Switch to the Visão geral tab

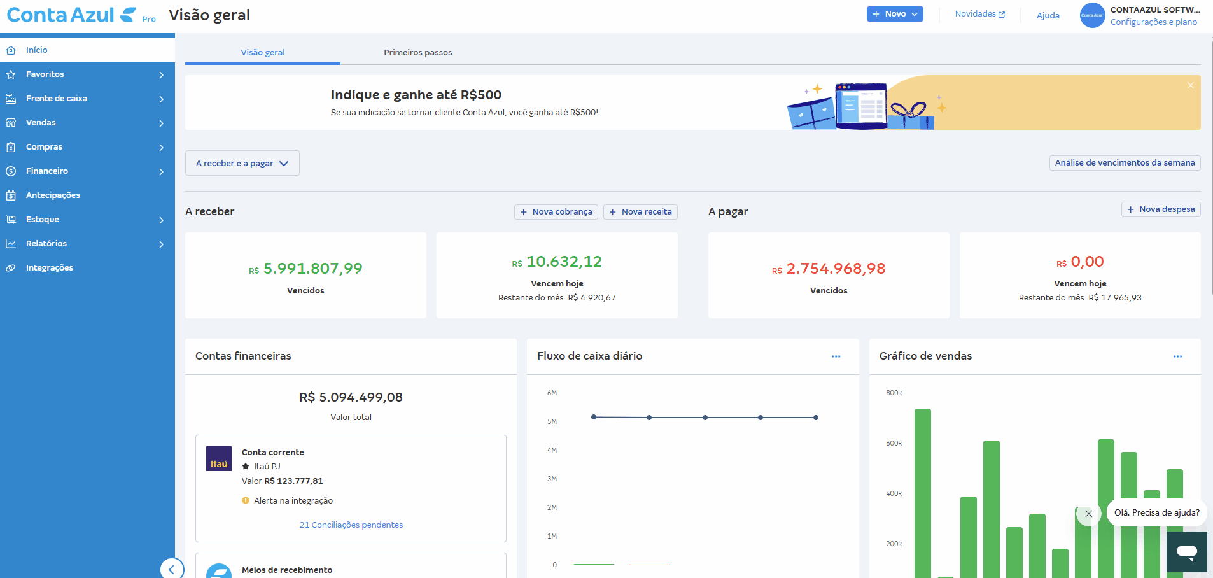(263, 52)
